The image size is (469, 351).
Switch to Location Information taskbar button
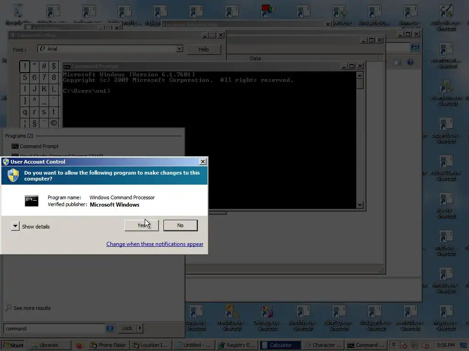tap(151, 346)
